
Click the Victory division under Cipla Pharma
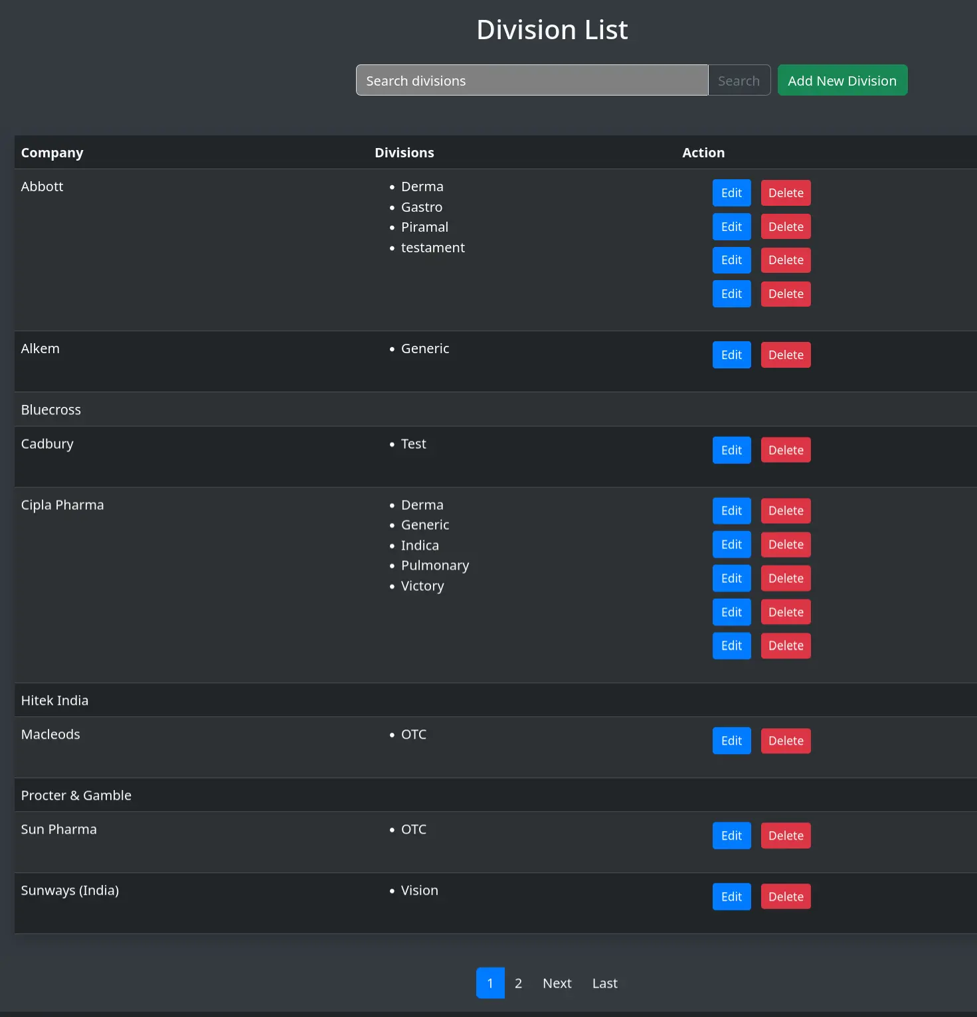tap(422, 586)
